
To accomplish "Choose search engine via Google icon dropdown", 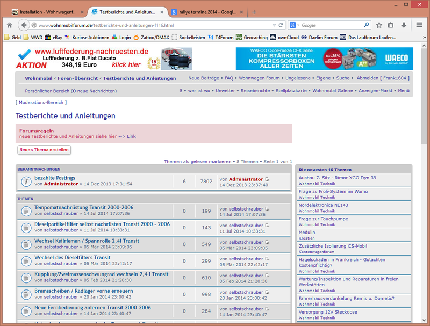I will (294, 25).
